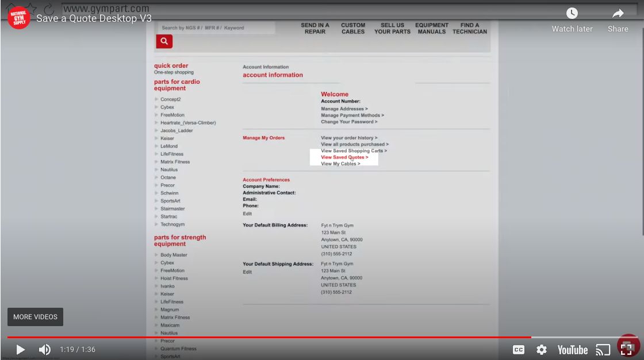
Task: Click Manage Payment Methods link
Action: click(x=352, y=115)
